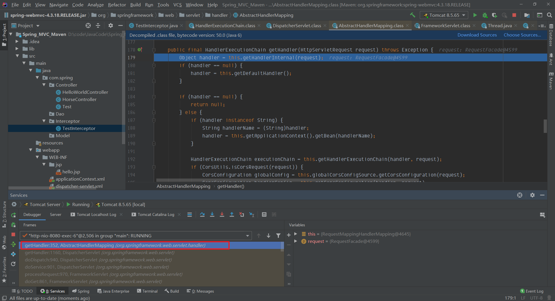Expand the lib folder
Viewport: 555px width, 301px height.
(x=17, y=49)
